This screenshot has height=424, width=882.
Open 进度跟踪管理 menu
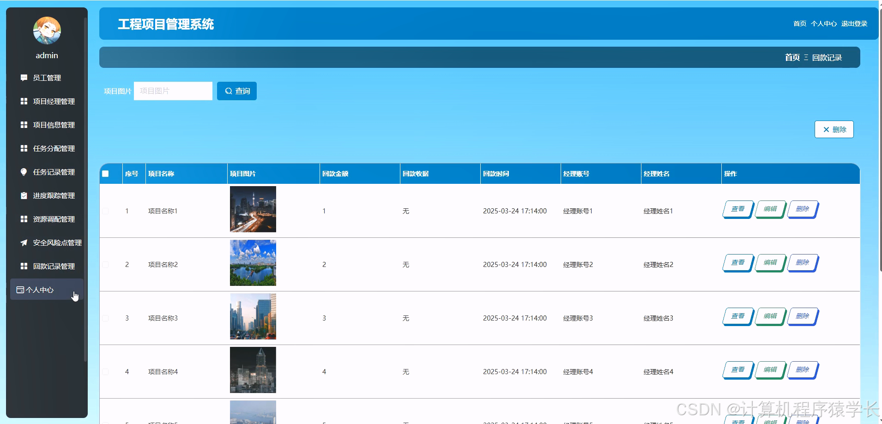click(47, 195)
